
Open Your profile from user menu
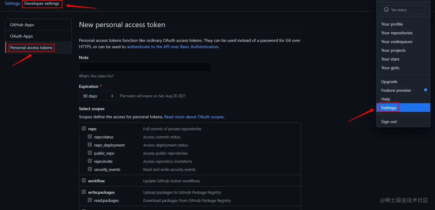pos(403,24)
